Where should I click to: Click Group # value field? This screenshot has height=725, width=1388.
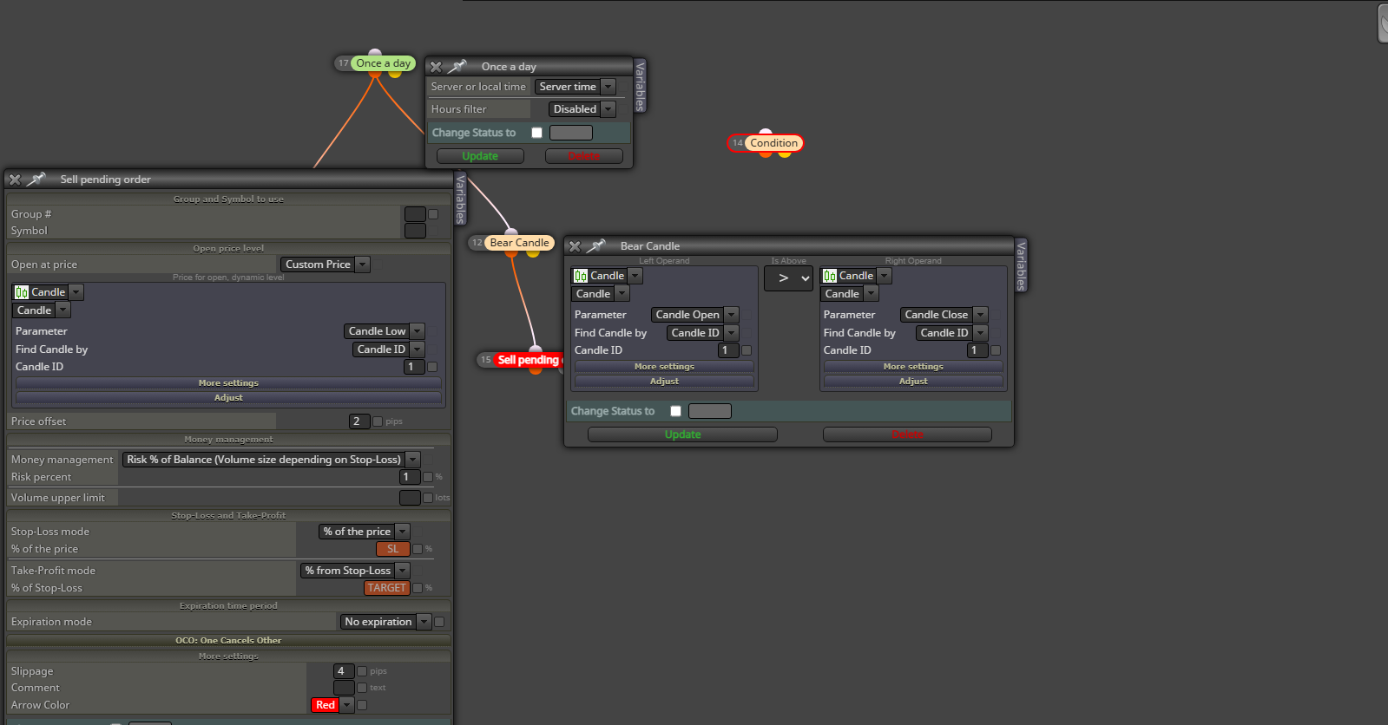(x=415, y=214)
